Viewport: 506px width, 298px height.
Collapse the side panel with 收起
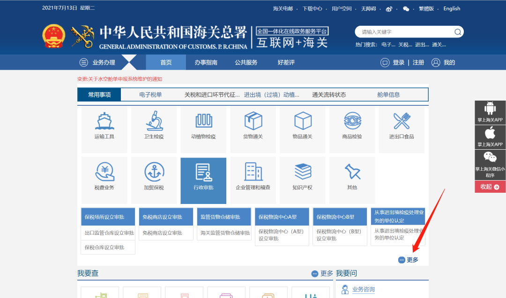point(490,187)
